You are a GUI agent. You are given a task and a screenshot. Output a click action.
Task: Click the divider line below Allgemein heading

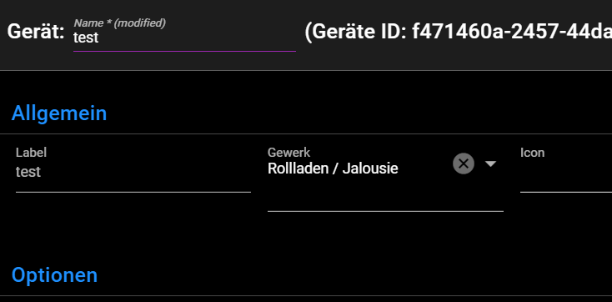pos(306,134)
